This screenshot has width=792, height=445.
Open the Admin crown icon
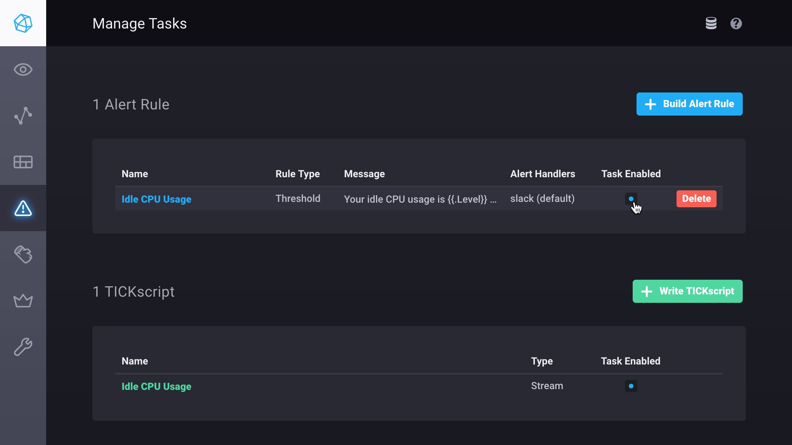(x=23, y=301)
